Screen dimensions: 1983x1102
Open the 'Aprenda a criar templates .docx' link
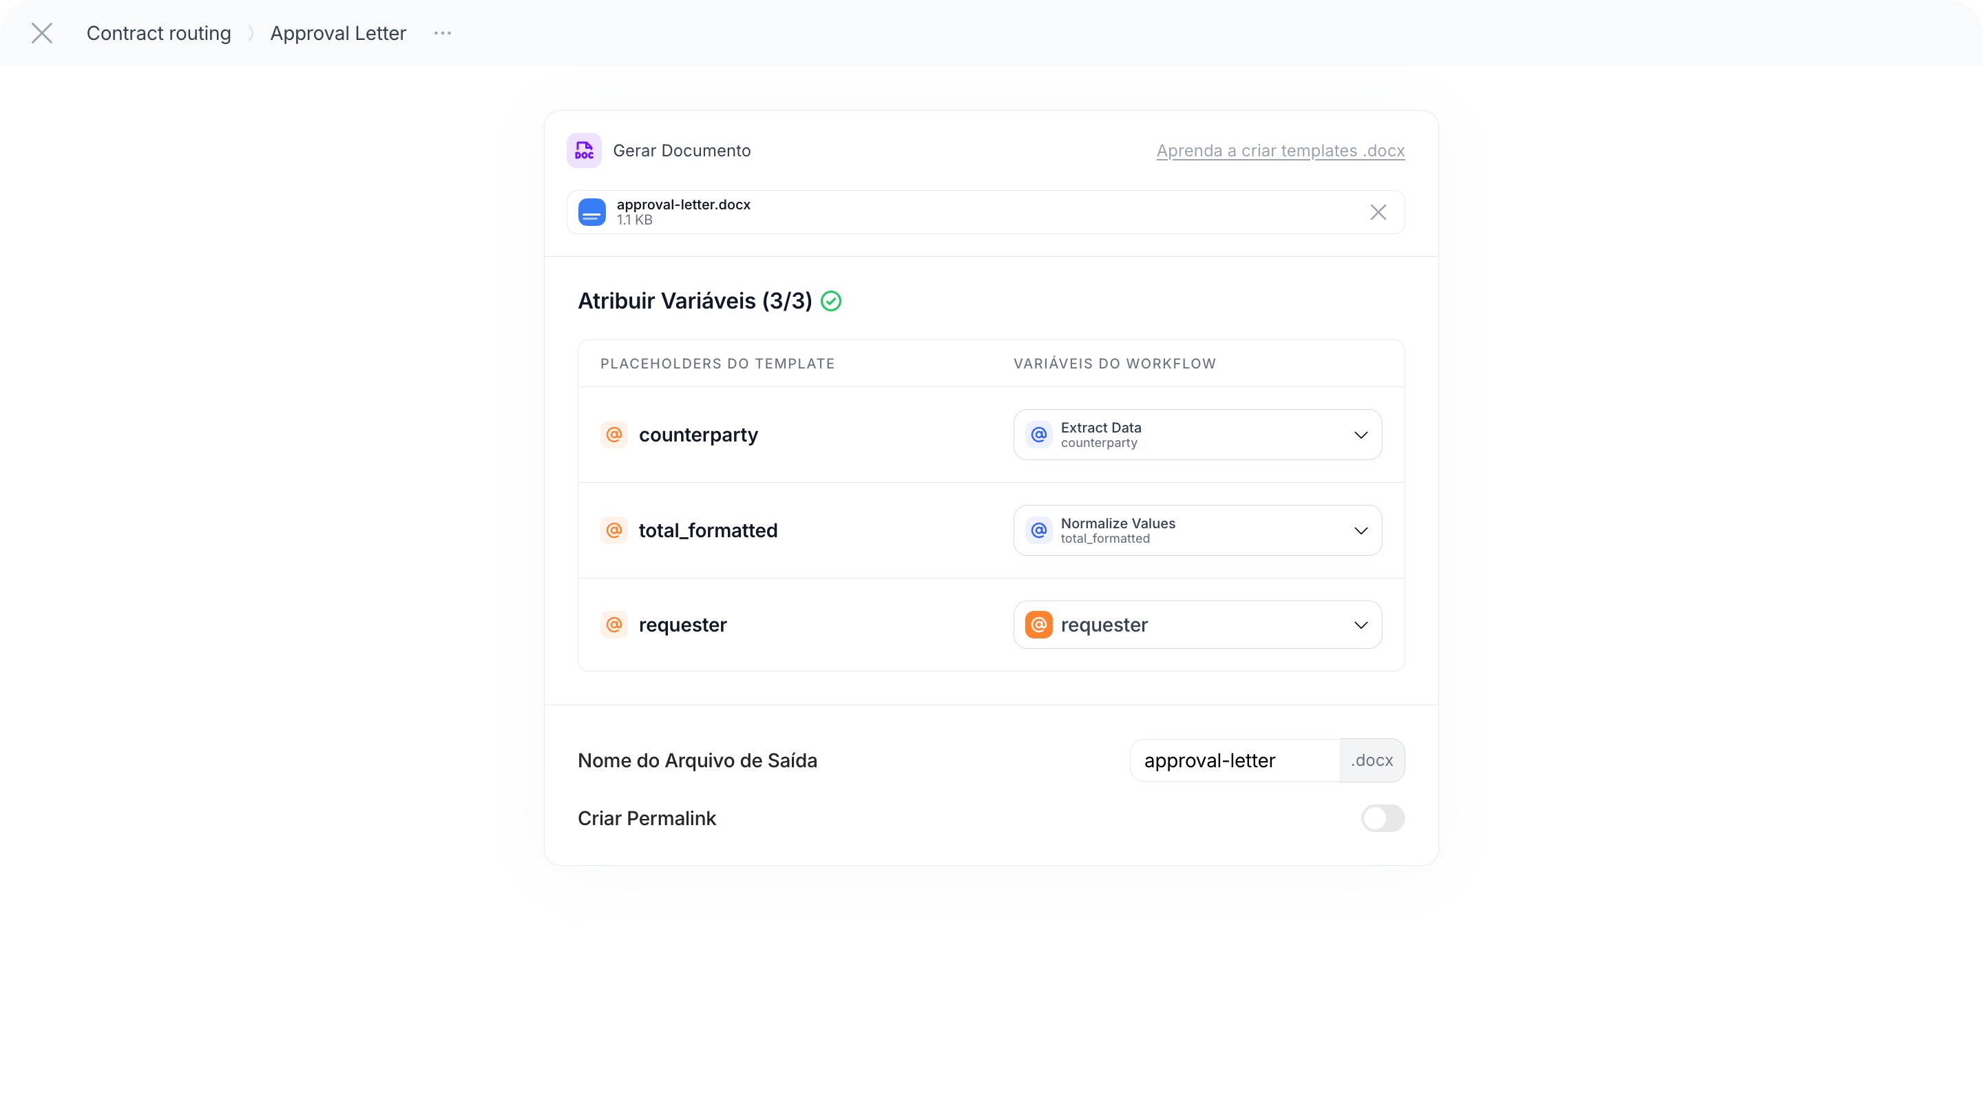point(1280,150)
